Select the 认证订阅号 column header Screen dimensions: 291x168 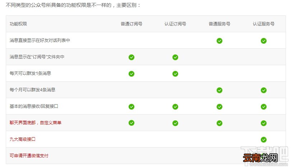pyautogui.click(x=175, y=24)
